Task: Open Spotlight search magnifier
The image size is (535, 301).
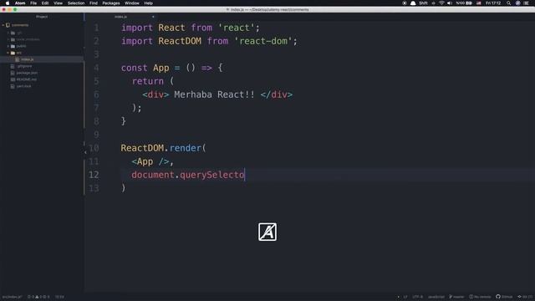Action: [x=509, y=3]
